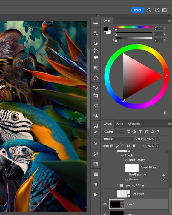This screenshot has height=215, width=172.
Task: Open the Navigator ship wheel panel icon
Action: (96, 68)
